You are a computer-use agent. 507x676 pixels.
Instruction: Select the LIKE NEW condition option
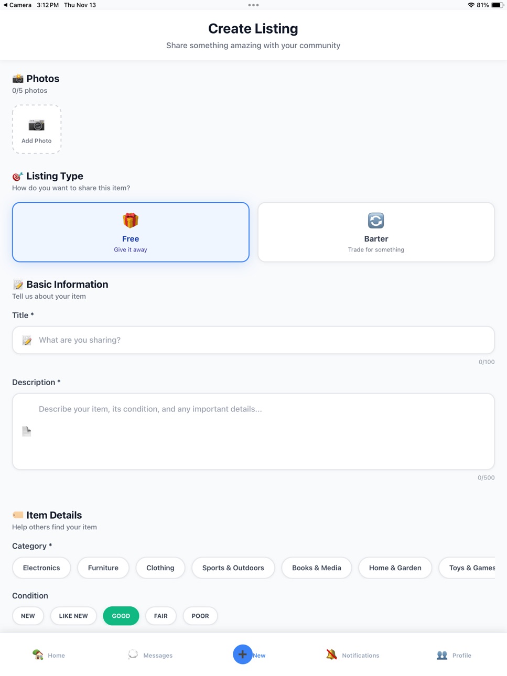tap(73, 616)
